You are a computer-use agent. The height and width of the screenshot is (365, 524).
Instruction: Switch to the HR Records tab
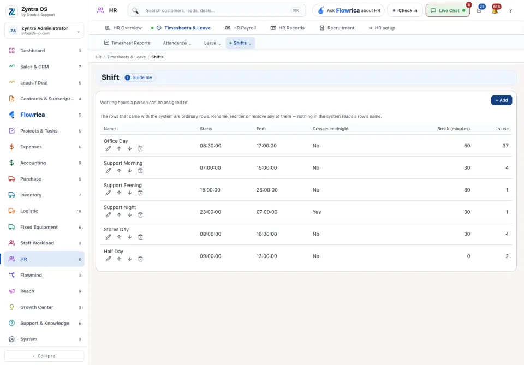point(288,28)
